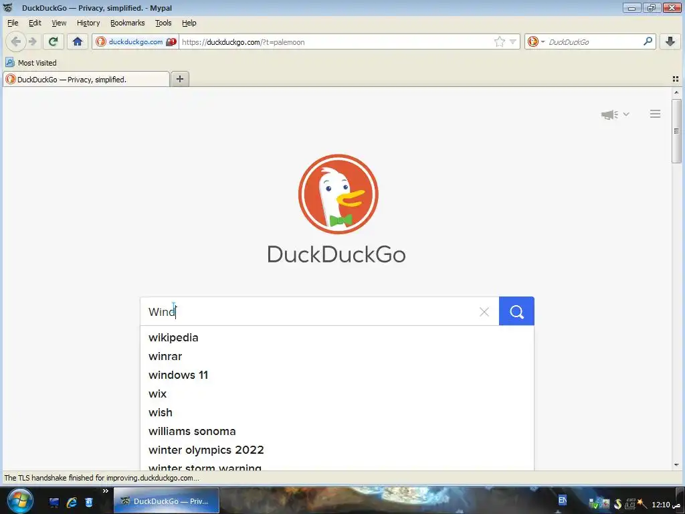This screenshot has width=685, height=514.
Task: Click the vertical scrollbar thumb
Action: [x=676, y=131]
